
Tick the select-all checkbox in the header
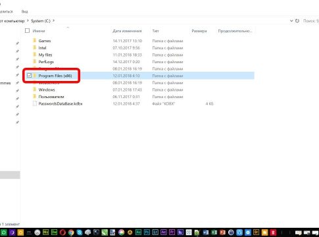[x=27, y=31]
